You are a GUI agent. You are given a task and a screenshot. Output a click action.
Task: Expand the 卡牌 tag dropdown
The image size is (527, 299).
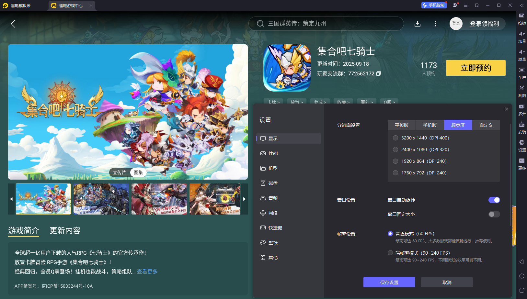[x=273, y=102]
